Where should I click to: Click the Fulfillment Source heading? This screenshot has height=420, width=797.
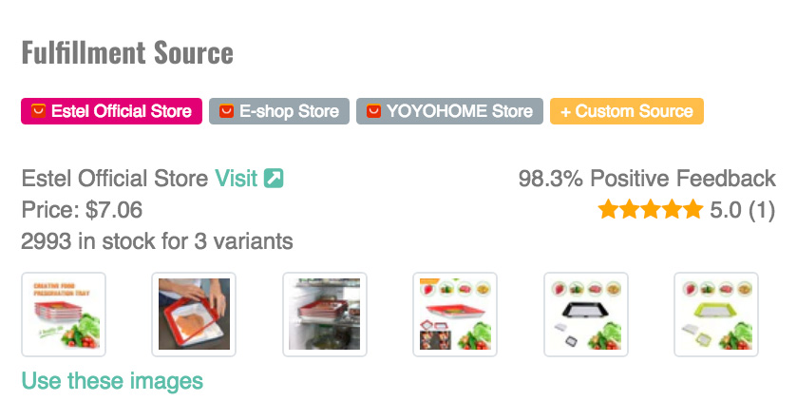click(x=127, y=52)
